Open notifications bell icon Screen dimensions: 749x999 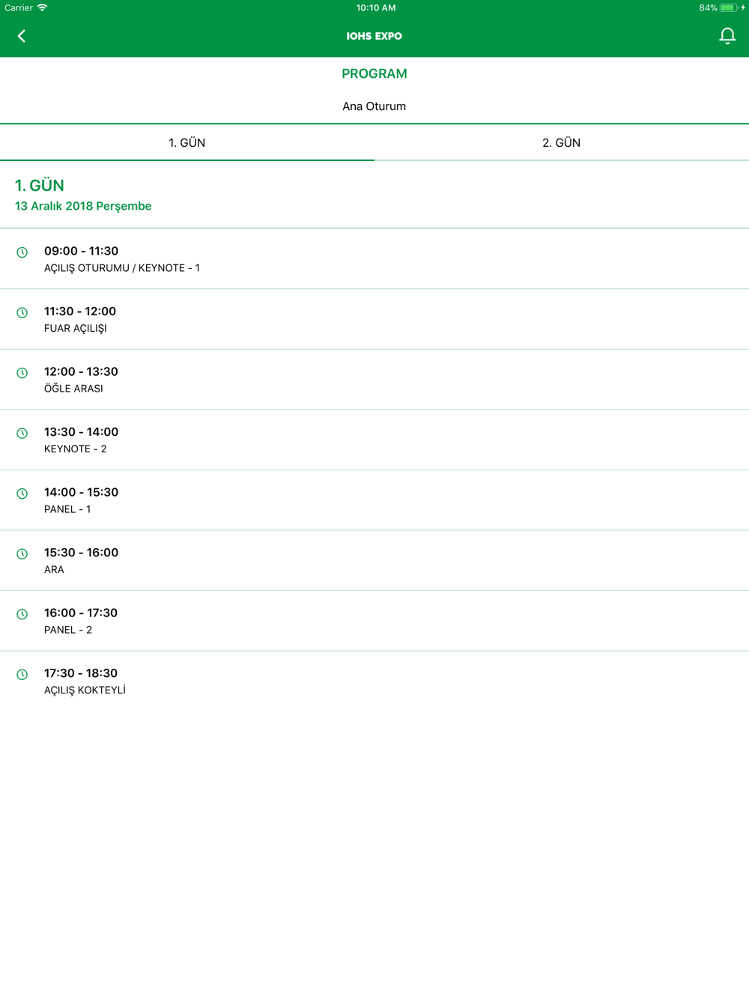tap(727, 36)
